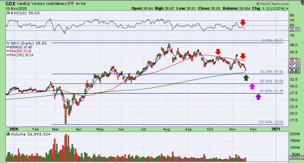Click the RSI(10) 35.03 indicator label
Screen dimensions: 304x163
(x=25, y=13)
